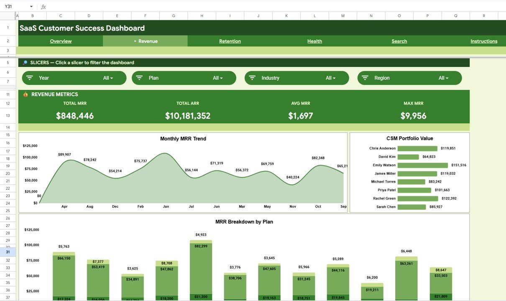
Task: Click the pushpin icon beside SLICERS heading
Action: pos(24,62)
